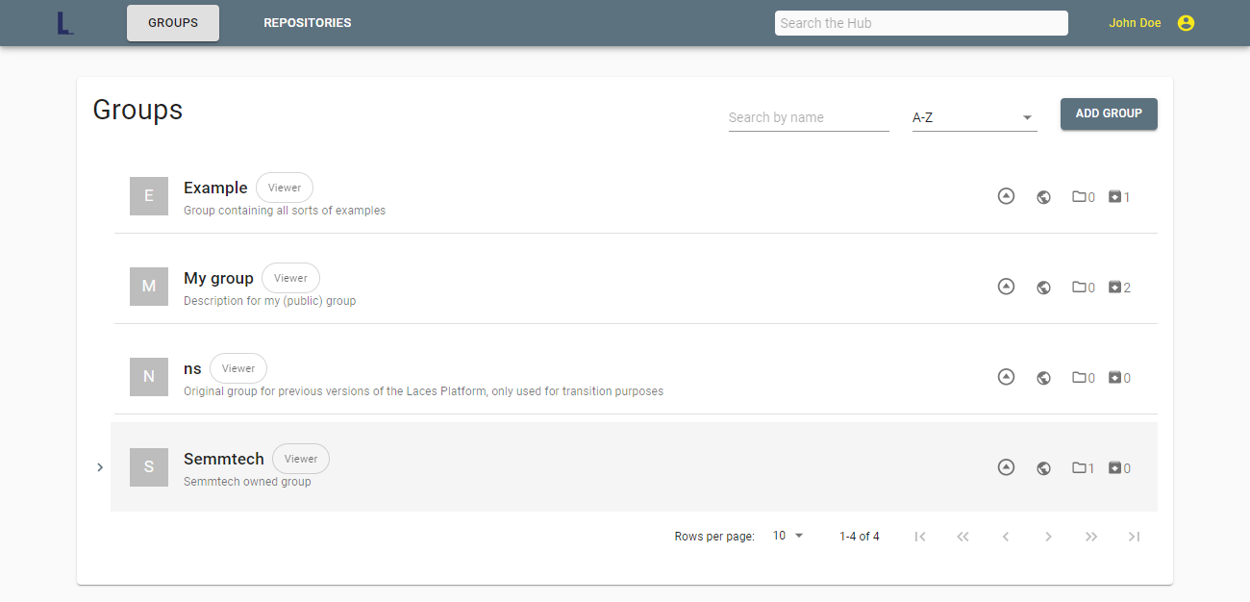Jump forward several pages with double-right arrows
Image resolution: width=1250 pixels, height=602 pixels.
pos(1091,537)
